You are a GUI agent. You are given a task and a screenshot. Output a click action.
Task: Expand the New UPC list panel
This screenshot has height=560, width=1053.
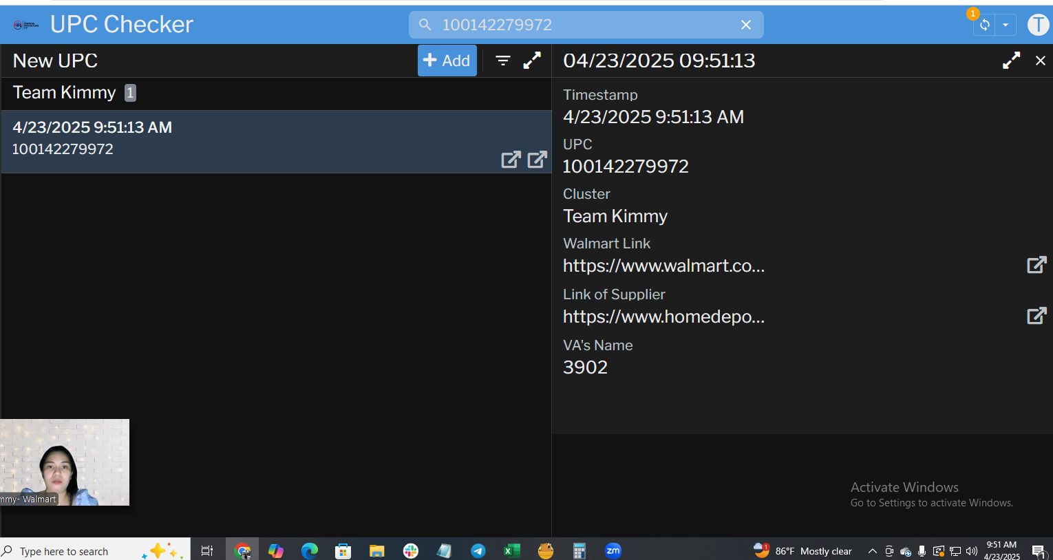coord(532,61)
